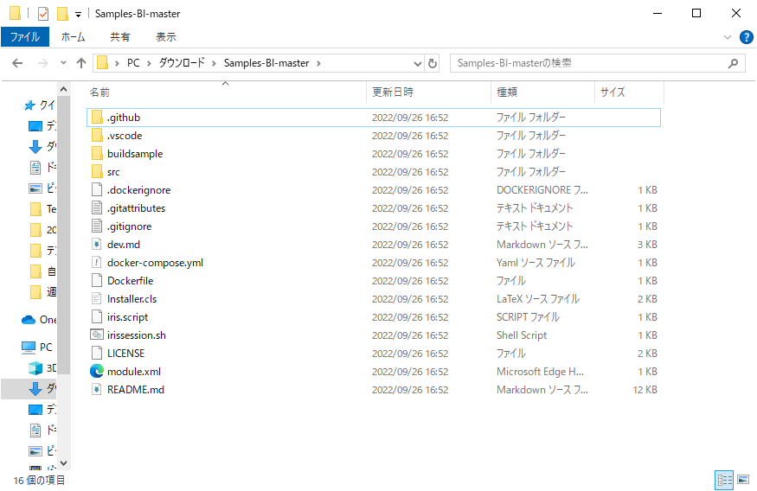Click the Back navigation arrow
Image resolution: width=757 pixels, height=491 pixels.
pos(16,63)
